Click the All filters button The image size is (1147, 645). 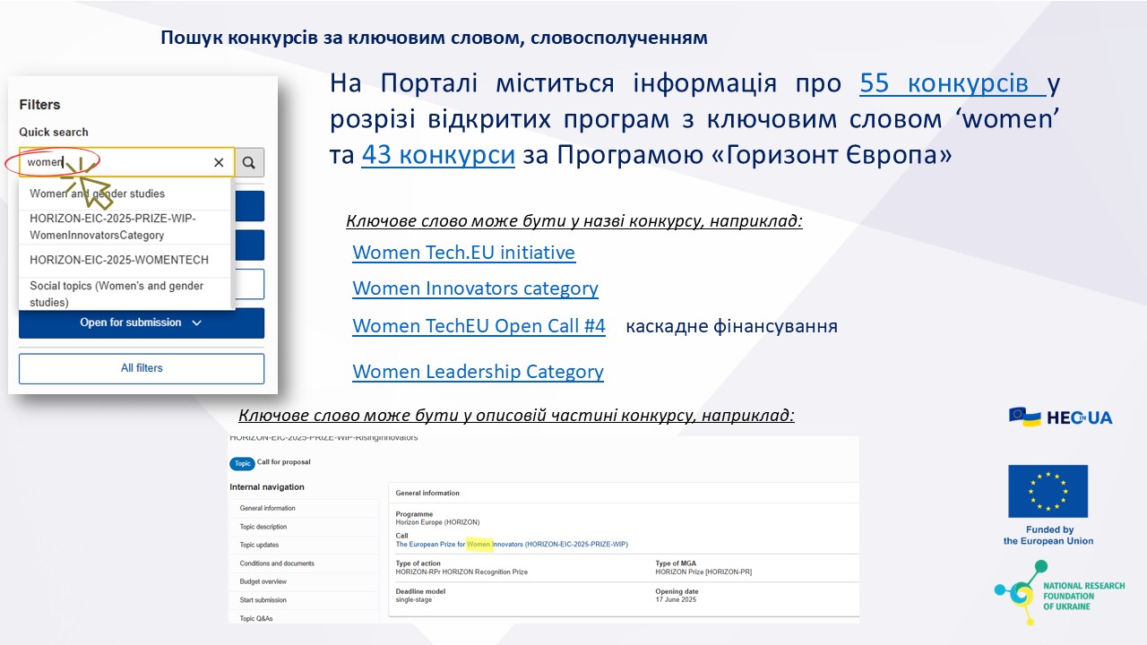click(142, 368)
